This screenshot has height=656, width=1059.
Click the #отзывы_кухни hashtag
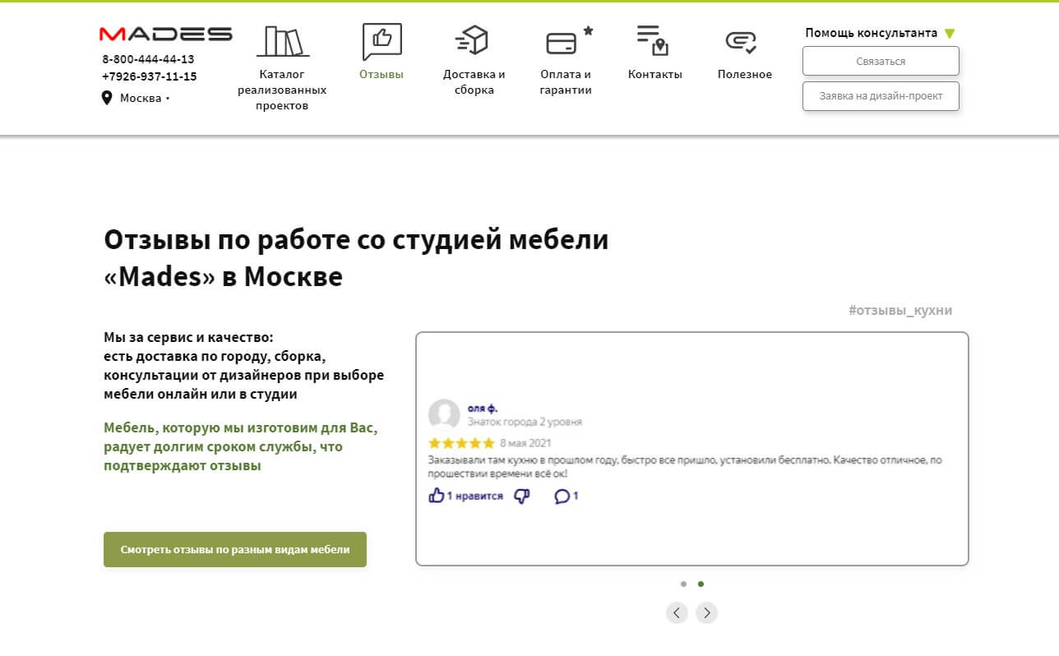(x=900, y=310)
